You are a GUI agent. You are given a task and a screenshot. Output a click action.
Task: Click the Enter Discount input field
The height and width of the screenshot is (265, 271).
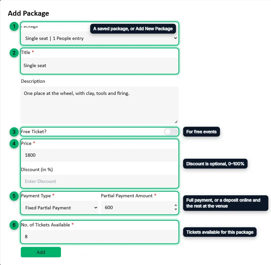pos(99,181)
